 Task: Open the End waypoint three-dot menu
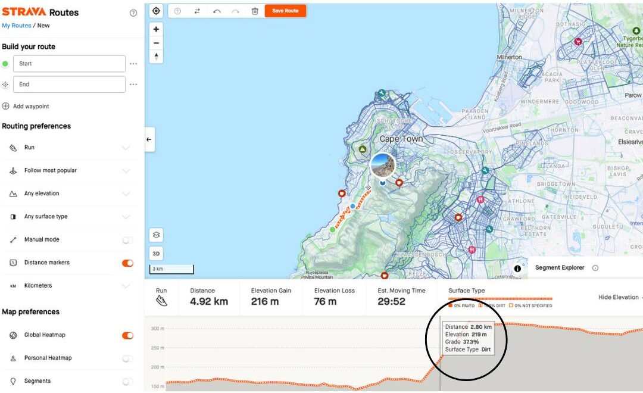coord(133,85)
